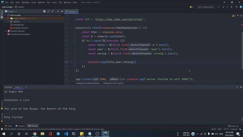Screen dimensions: 243x137
Task: Toggle fold marker beside the axios(url).then line
Action: click(75, 28)
